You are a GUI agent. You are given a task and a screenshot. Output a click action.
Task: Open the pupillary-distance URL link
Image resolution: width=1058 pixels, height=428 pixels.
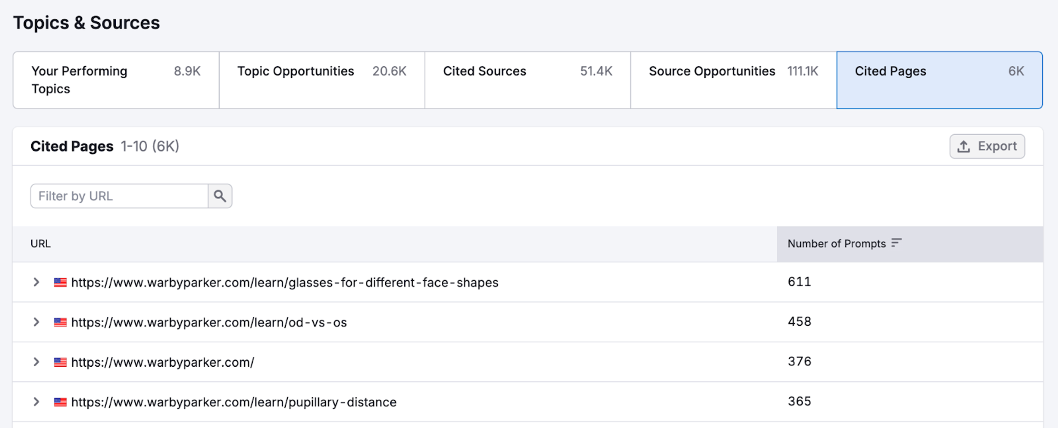(234, 402)
